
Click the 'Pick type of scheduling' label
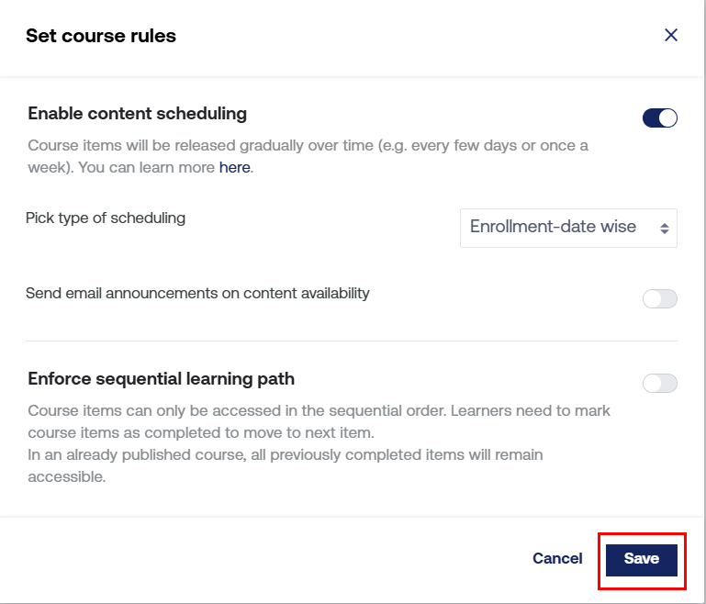(106, 218)
